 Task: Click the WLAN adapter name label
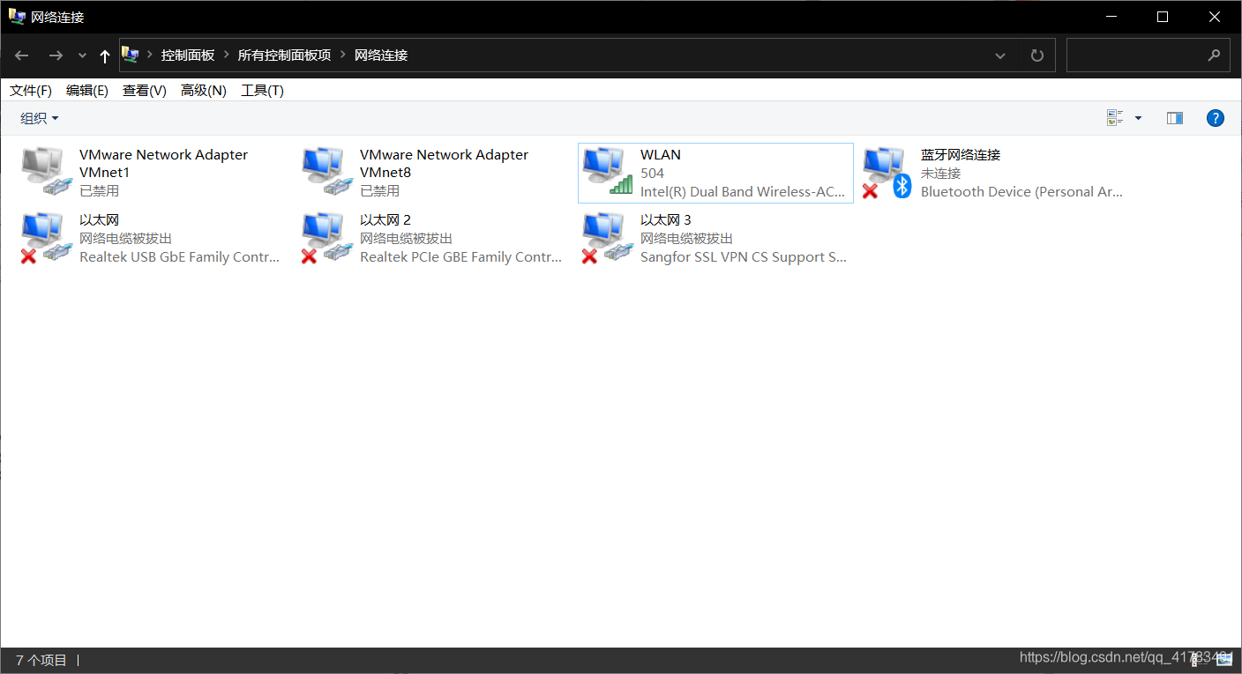(661, 155)
